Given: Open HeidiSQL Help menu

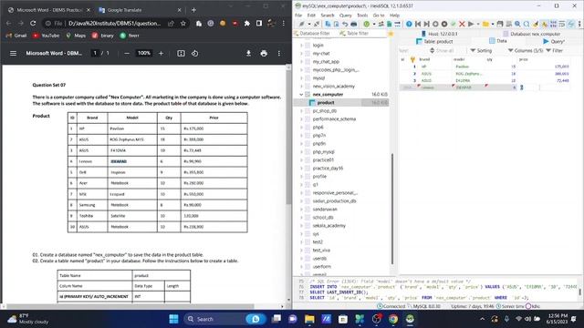Looking at the screenshot, I should pyautogui.click(x=394, y=15).
